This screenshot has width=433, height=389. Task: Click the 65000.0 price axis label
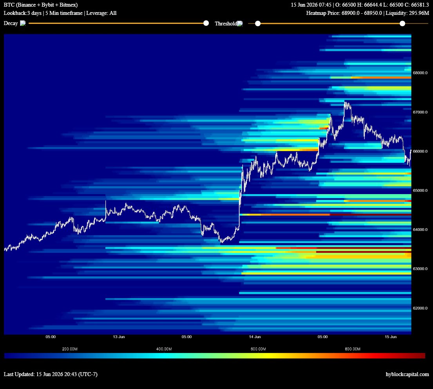(420, 190)
